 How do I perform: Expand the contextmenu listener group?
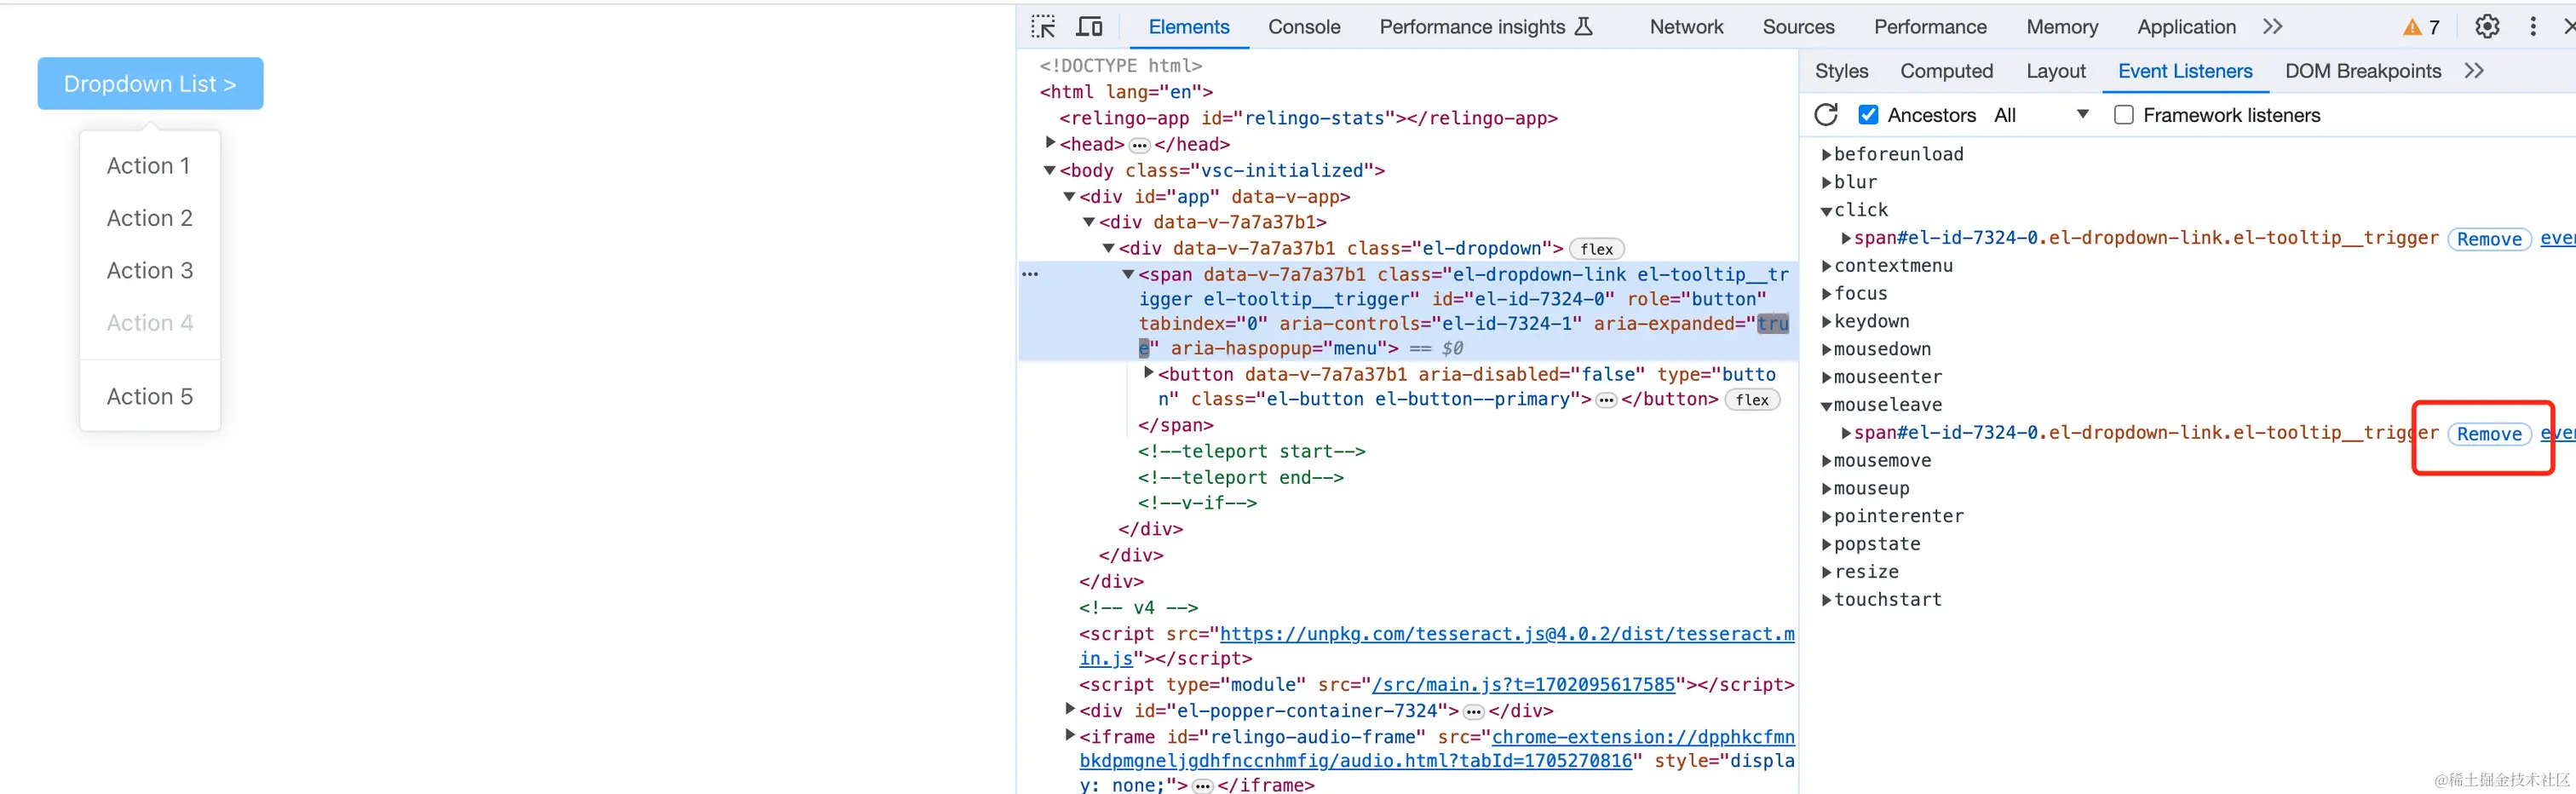[x=1826, y=266]
